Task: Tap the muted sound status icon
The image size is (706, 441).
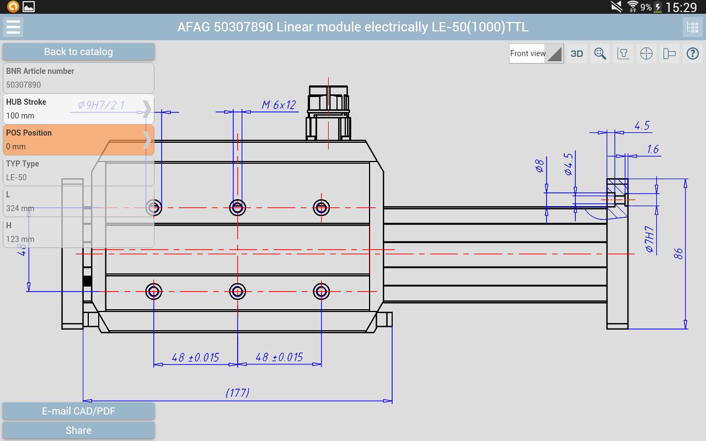Action: coord(617,7)
